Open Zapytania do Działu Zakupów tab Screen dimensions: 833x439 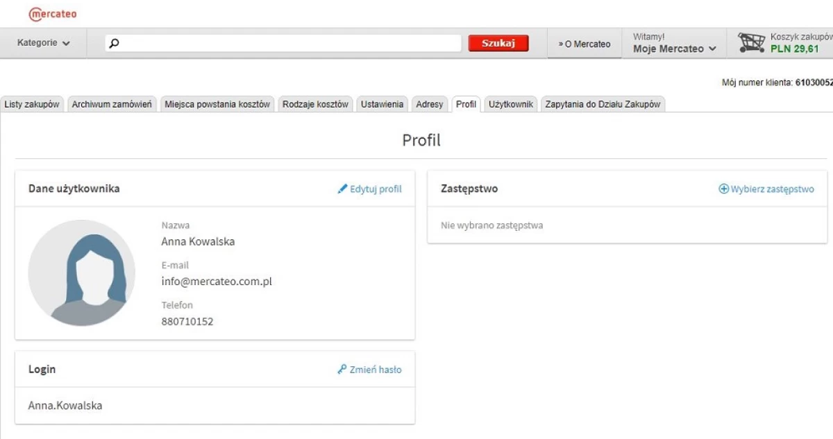click(603, 104)
